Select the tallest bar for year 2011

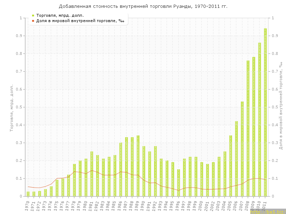point(265,112)
